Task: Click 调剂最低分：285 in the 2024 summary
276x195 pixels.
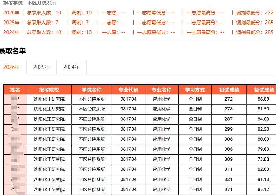Action: click(255, 32)
